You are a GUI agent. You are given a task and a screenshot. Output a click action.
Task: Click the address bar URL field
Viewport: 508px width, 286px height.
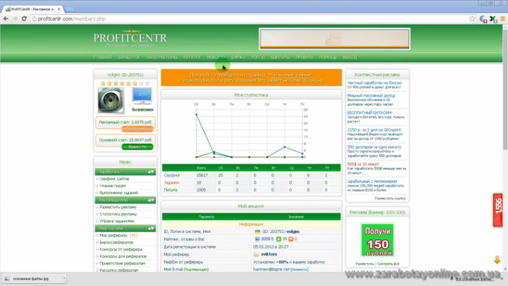click(250, 19)
